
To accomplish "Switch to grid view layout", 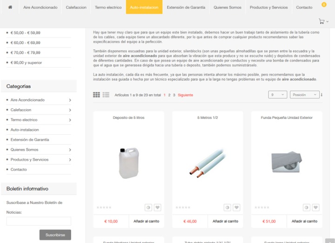I will point(96,95).
